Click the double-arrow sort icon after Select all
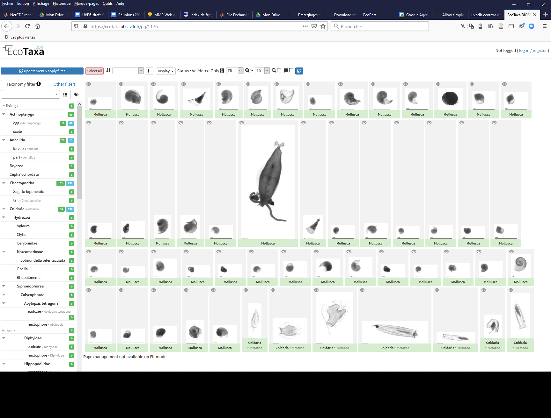This screenshot has width=551, height=418. [x=108, y=71]
